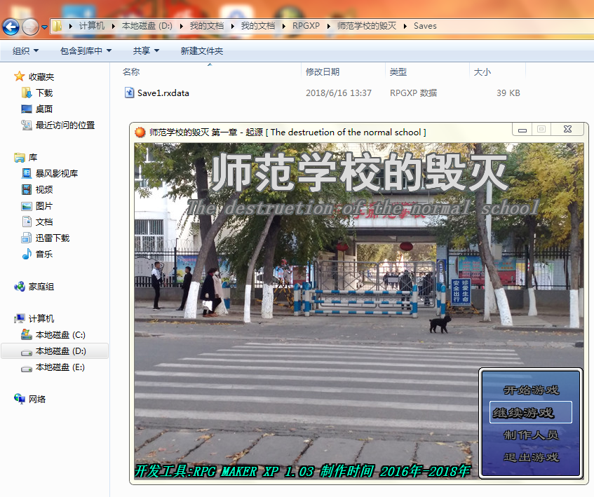
Task: Click the 最近访问的位置 icon
Action: pyautogui.click(x=27, y=125)
